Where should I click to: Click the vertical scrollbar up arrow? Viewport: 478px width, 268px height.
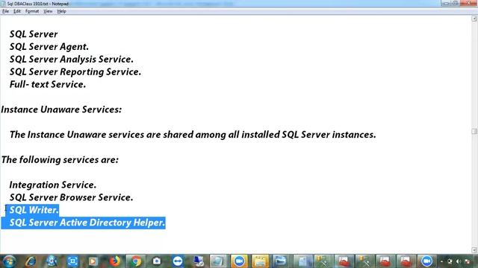point(474,19)
